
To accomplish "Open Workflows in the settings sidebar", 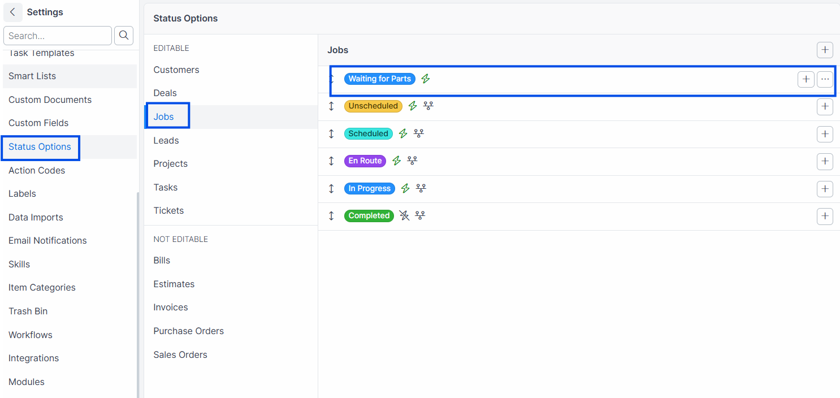I will (31, 335).
